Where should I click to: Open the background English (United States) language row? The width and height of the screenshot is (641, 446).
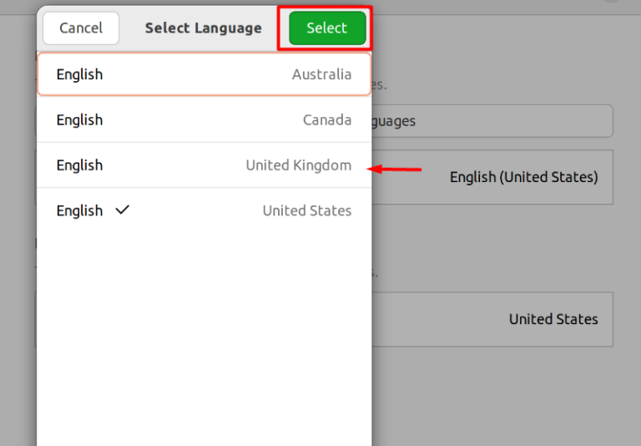[492, 177]
